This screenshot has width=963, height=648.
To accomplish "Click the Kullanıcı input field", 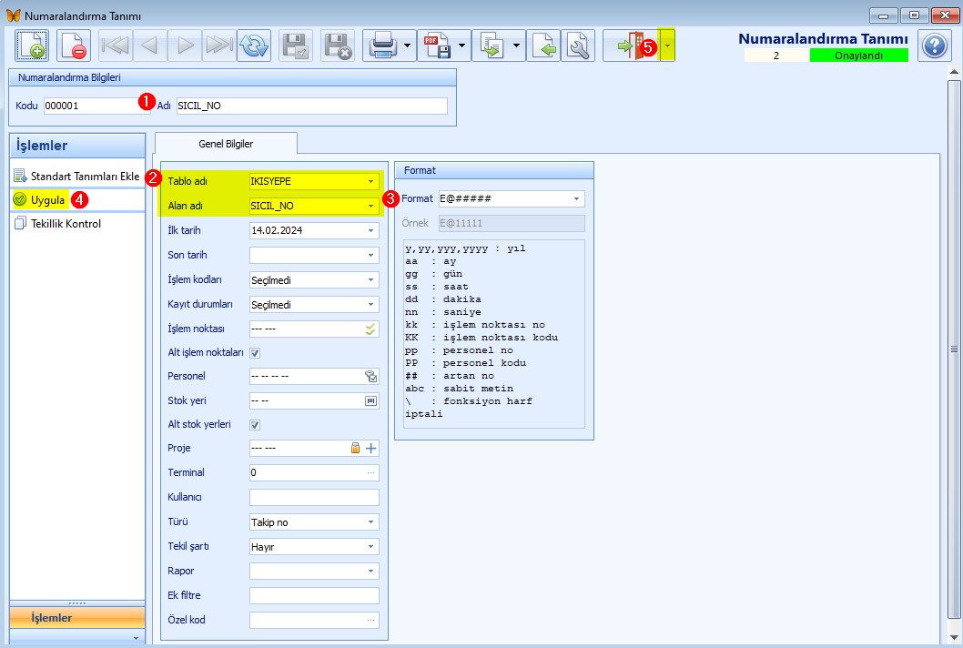I will [x=314, y=497].
